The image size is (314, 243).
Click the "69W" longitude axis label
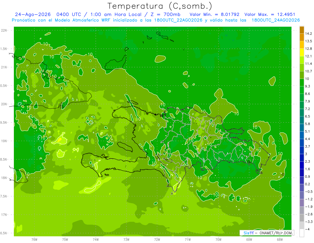coord(249,239)
